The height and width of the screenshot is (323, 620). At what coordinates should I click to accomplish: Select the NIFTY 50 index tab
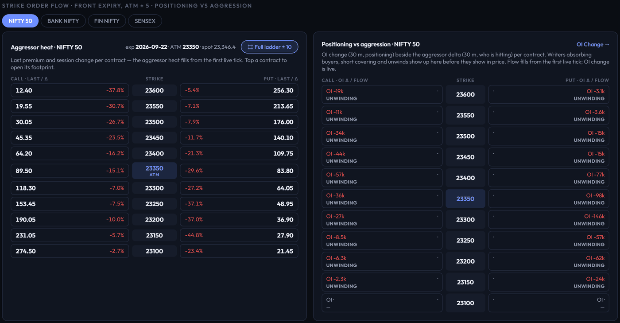tap(20, 21)
